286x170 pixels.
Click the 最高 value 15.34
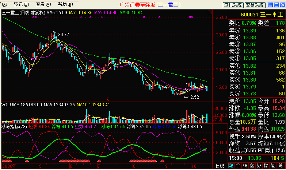(278, 108)
